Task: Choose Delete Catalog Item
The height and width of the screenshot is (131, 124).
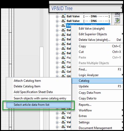Action: coord(27,86)
